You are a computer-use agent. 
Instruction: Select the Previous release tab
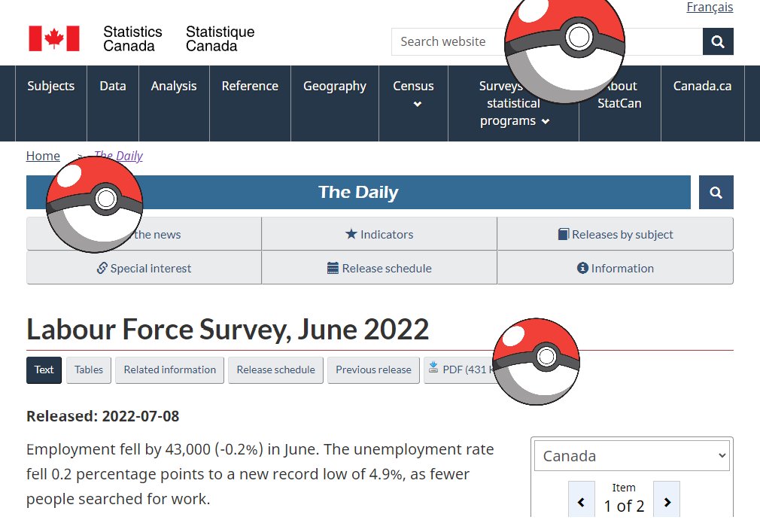pyautogui.click(x=373, y=369)
